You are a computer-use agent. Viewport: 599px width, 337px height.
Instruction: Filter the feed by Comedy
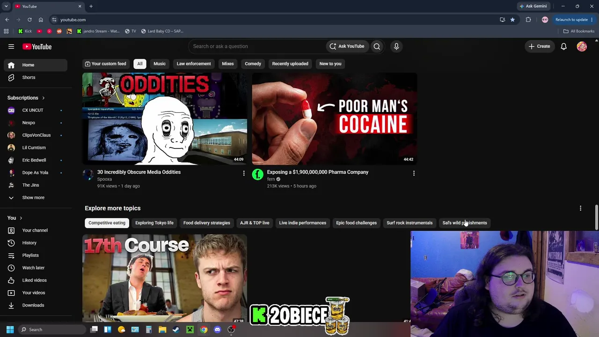pyautogui.click(x=253, y=64)
